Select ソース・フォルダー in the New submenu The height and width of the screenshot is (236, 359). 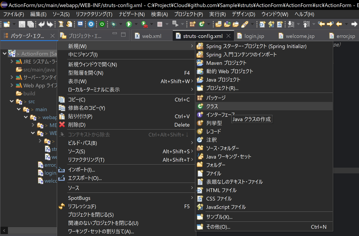(264, 148)
